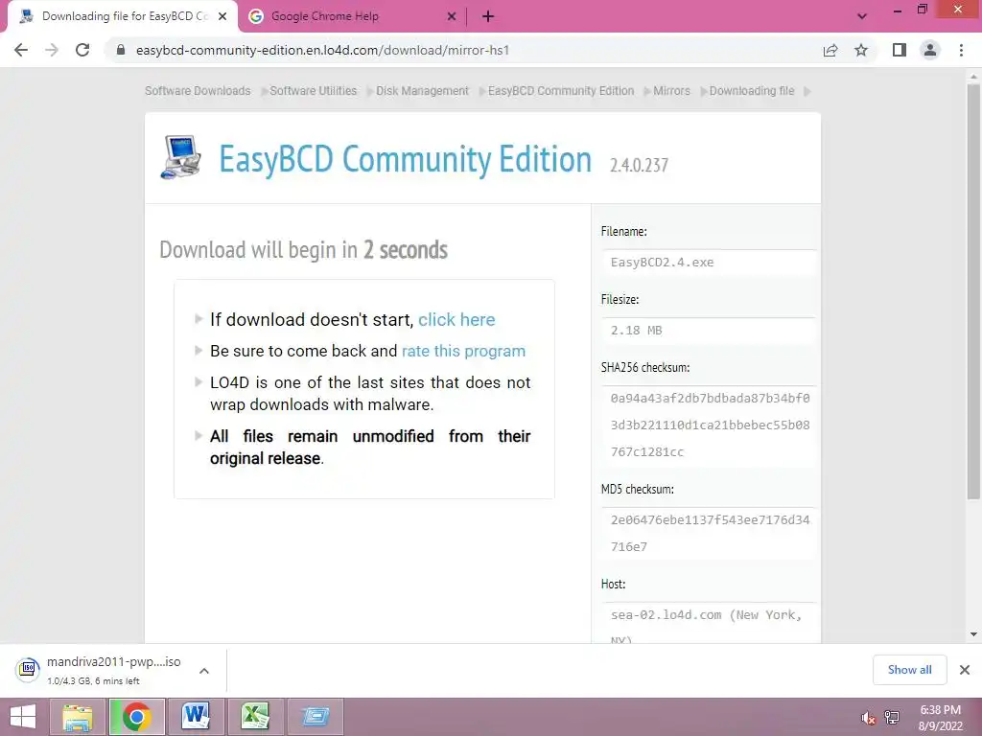The image size is (982, 736).
Task: Close the downloads bar
Action: (965, 670)
